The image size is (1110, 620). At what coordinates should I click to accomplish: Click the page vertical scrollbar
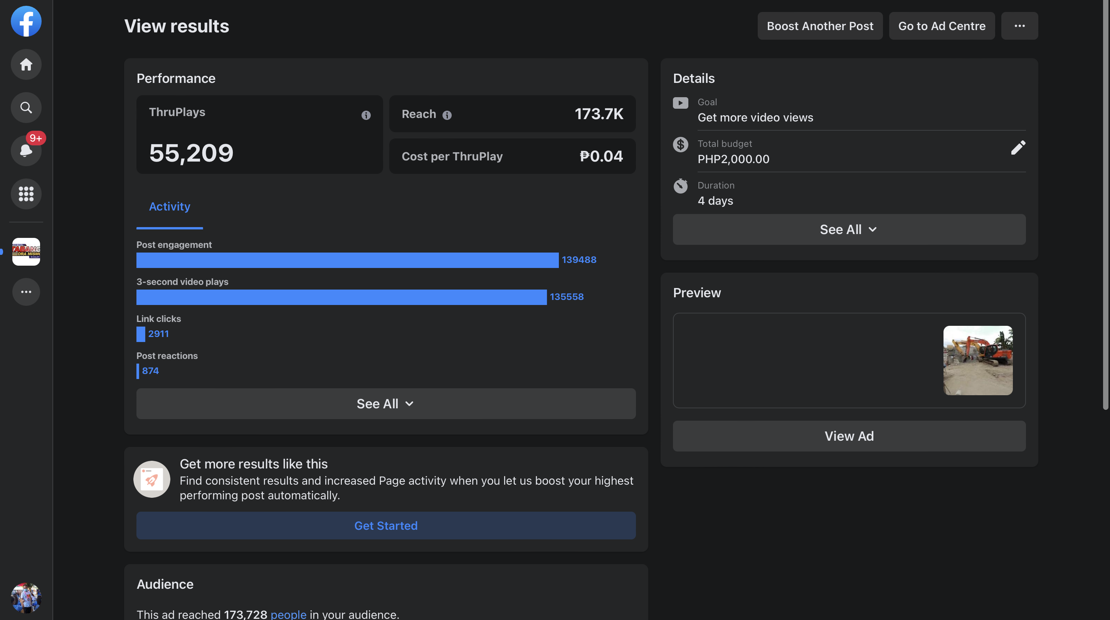(1105, 205)
